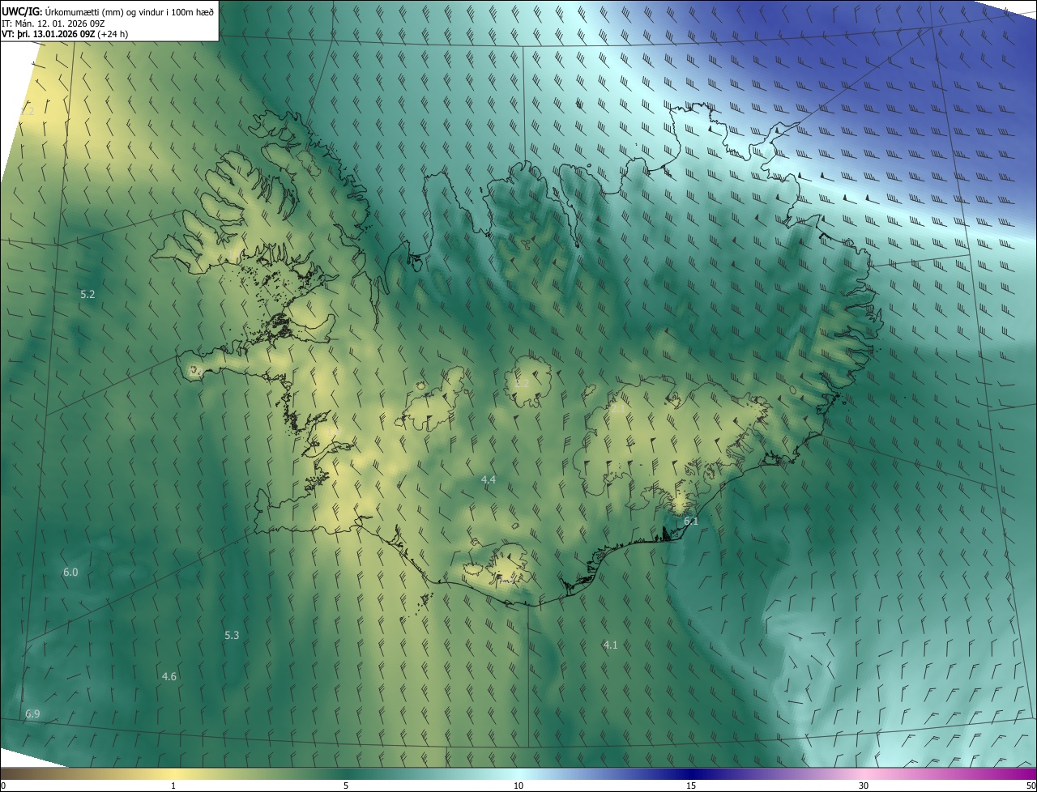Click the valid time 'VT: þri. 13.01.2026 09Z (+24 h)'
This screenshot has width=1037, height=792.
(65, 34)
